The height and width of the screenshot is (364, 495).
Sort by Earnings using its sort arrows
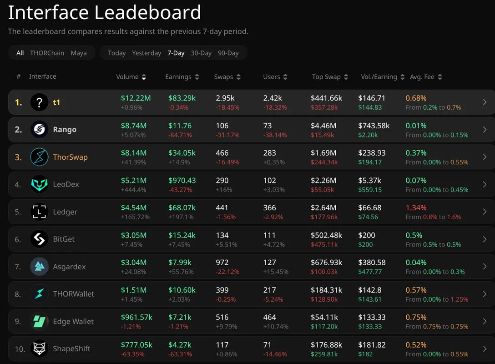[x=197, y=77]
